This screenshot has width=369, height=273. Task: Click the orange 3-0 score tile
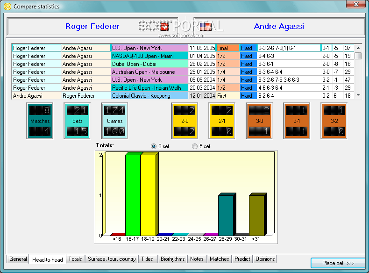[x=259, y=121]
